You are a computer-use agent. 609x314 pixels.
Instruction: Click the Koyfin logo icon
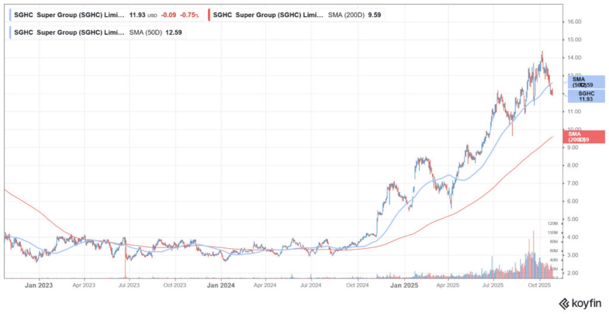coord(563,303)
